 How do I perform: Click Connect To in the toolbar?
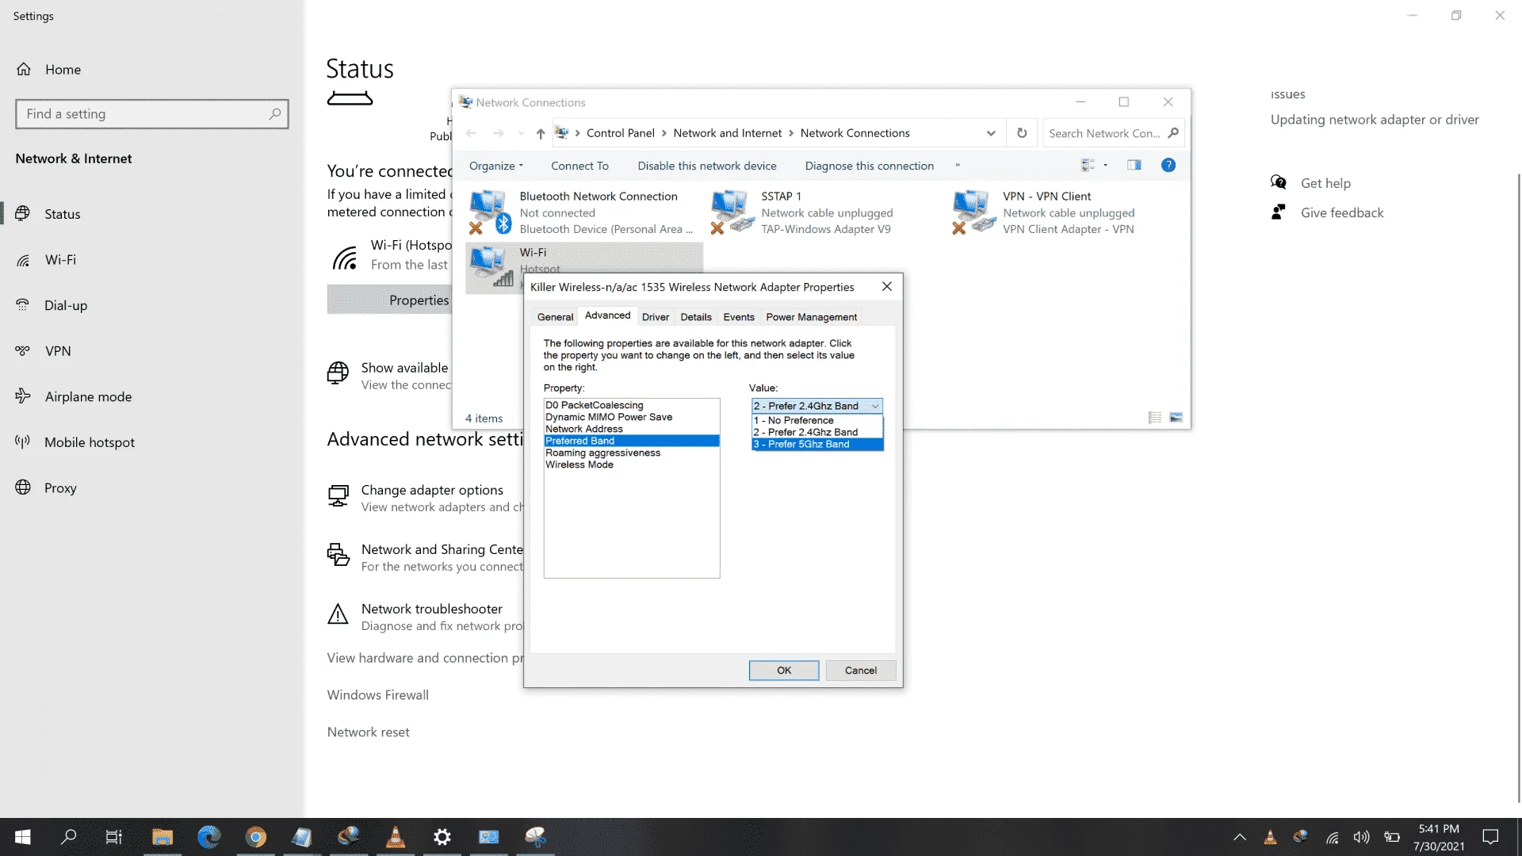580,166
